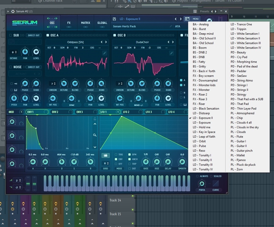Image resolution: width=274 pixels, height=227 pixels.
Task: Click the PORTA knob
Action: coord(202,184)
